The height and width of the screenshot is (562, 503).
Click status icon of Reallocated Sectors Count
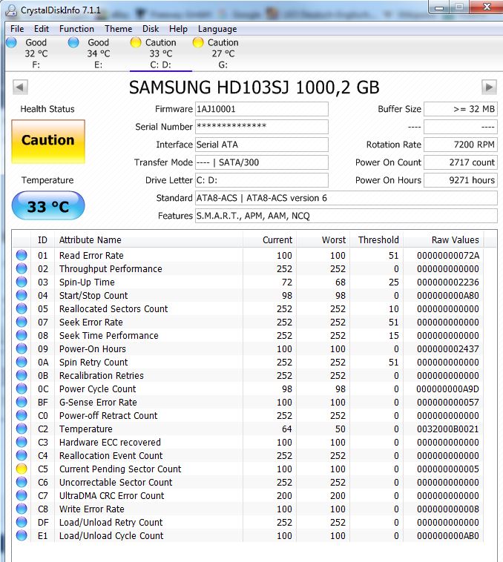click(22, 308)
